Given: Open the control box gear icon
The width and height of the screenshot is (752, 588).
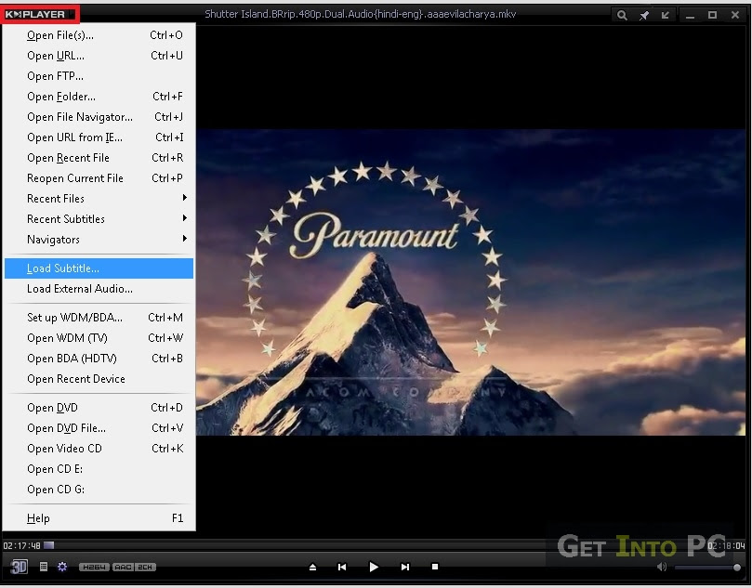Looking at the screenshot, I should pos(62,567).
